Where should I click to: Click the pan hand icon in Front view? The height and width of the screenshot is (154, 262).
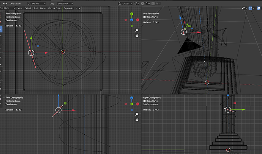pyautogui.click(x=137, y=120)
